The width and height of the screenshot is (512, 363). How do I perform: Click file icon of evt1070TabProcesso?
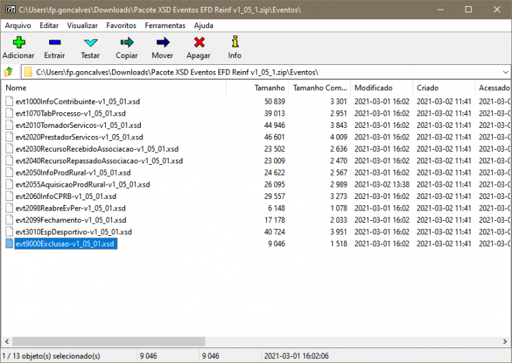[10, 113]
